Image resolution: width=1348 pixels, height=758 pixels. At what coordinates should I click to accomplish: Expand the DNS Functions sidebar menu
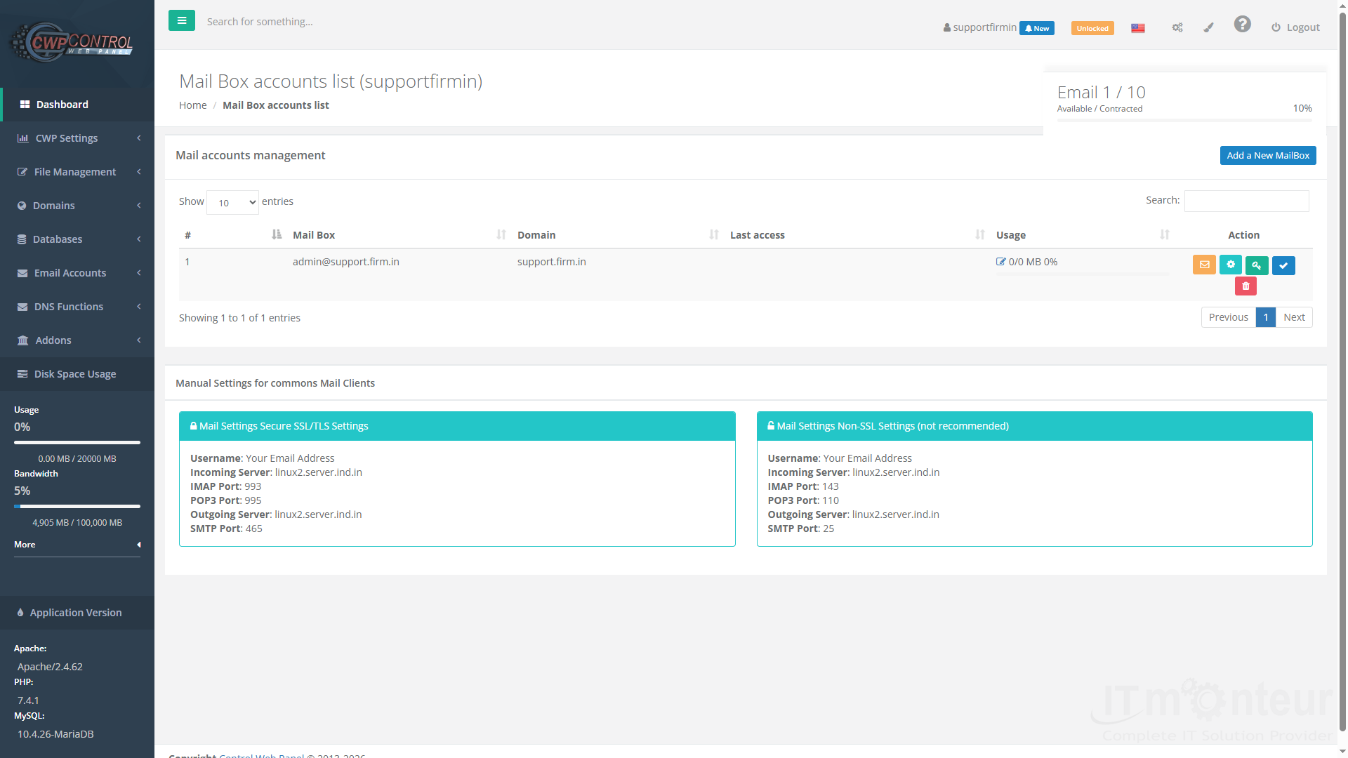77,307
